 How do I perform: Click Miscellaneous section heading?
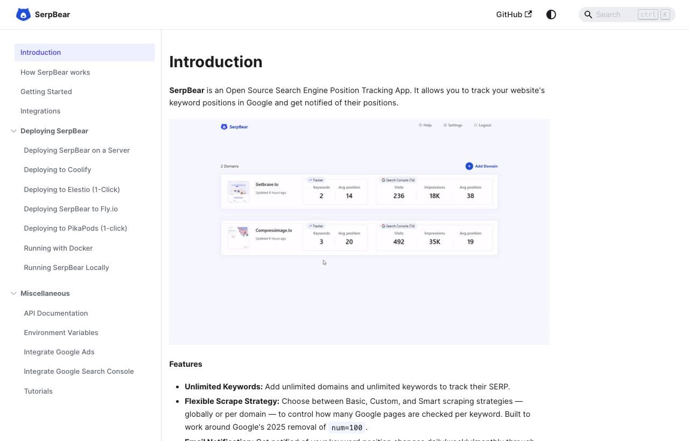pos(45,293)
